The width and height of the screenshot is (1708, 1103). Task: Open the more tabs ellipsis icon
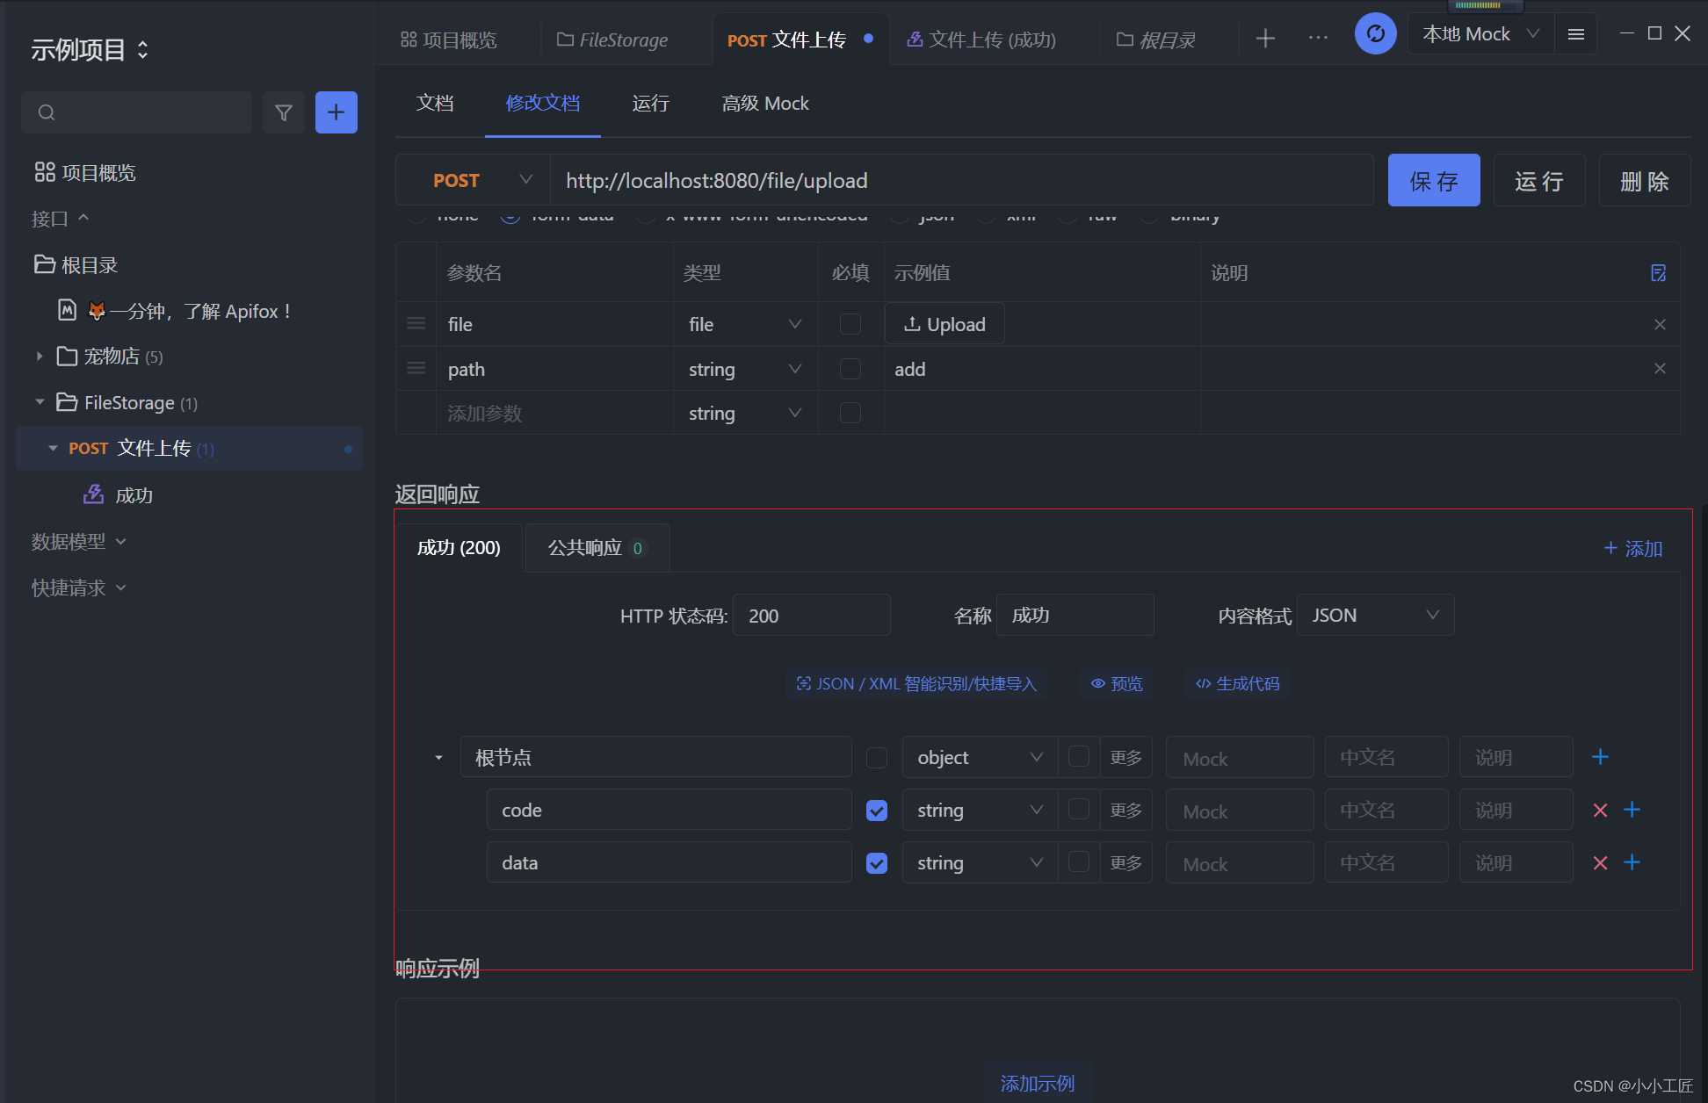click(x=1318, y=38)
